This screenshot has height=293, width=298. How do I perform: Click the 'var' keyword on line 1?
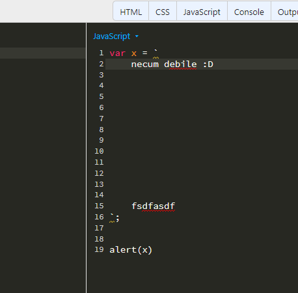pos(118,53)
